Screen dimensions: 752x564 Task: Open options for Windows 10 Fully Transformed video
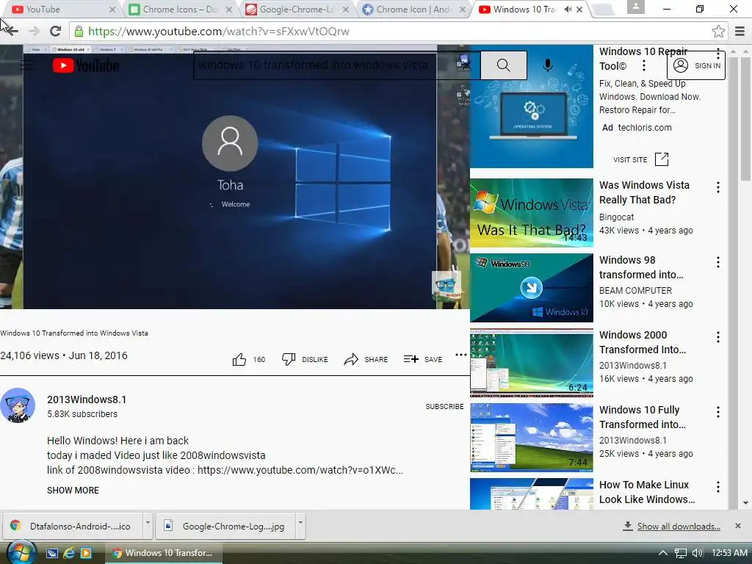[718, 413]
